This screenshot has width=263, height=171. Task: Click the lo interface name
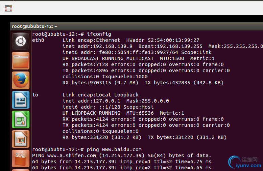(35, 95)
